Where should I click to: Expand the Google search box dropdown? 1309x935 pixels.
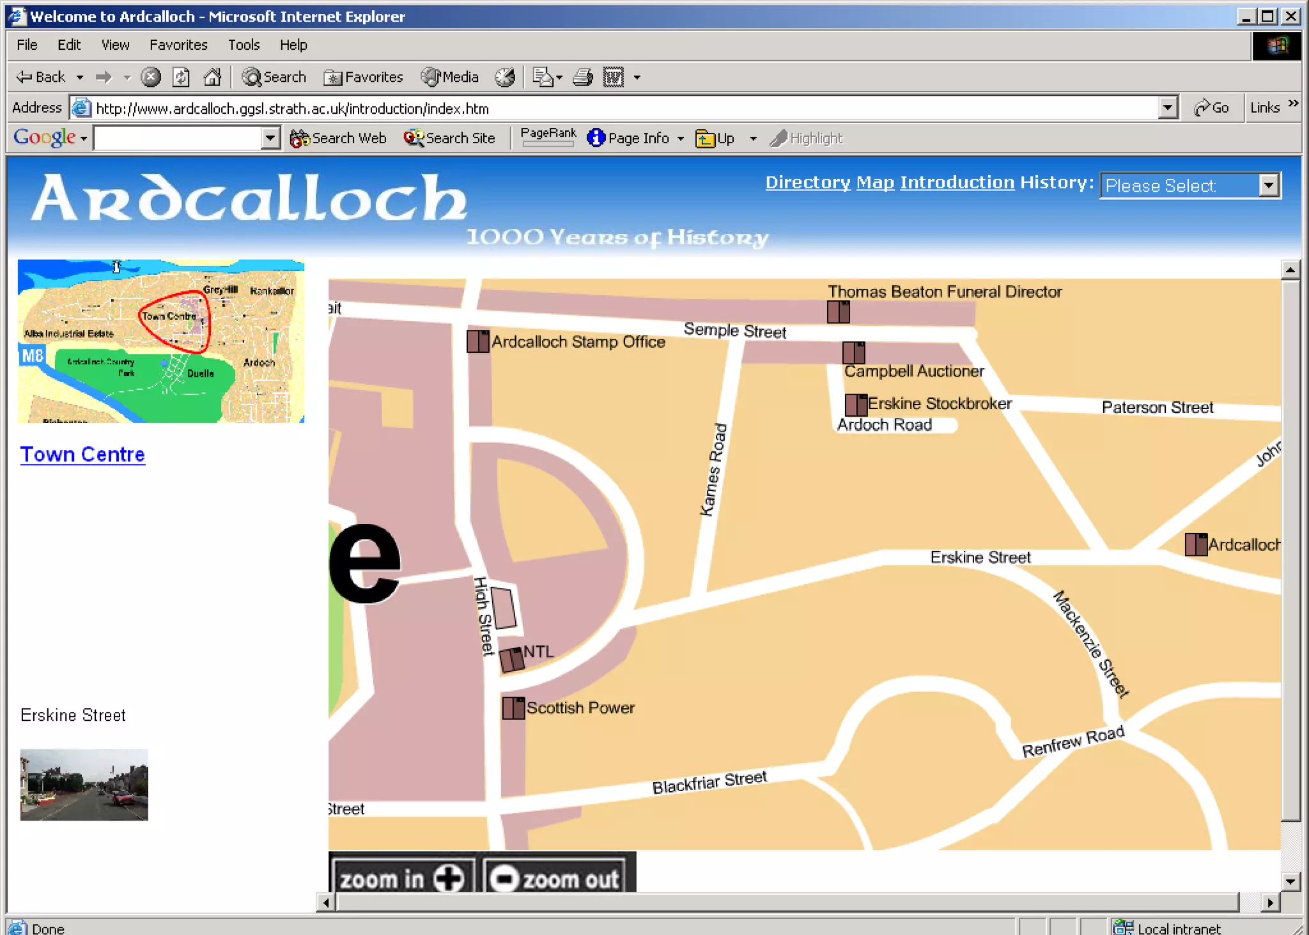pos(270,138)
